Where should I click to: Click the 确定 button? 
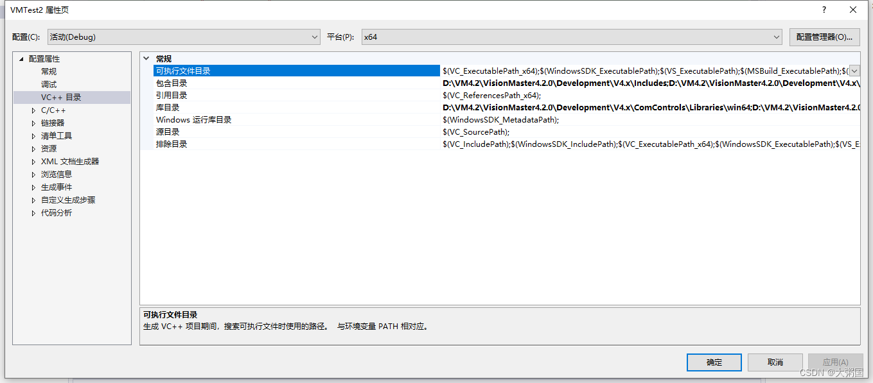[x=714, y=362]
